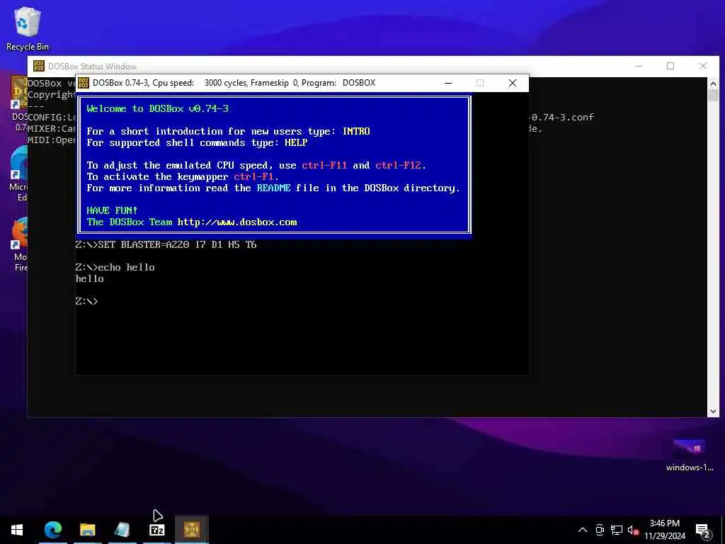
Task: Select the Mozilla Firefox desktop shortcut
Action: tap(21, 245)
